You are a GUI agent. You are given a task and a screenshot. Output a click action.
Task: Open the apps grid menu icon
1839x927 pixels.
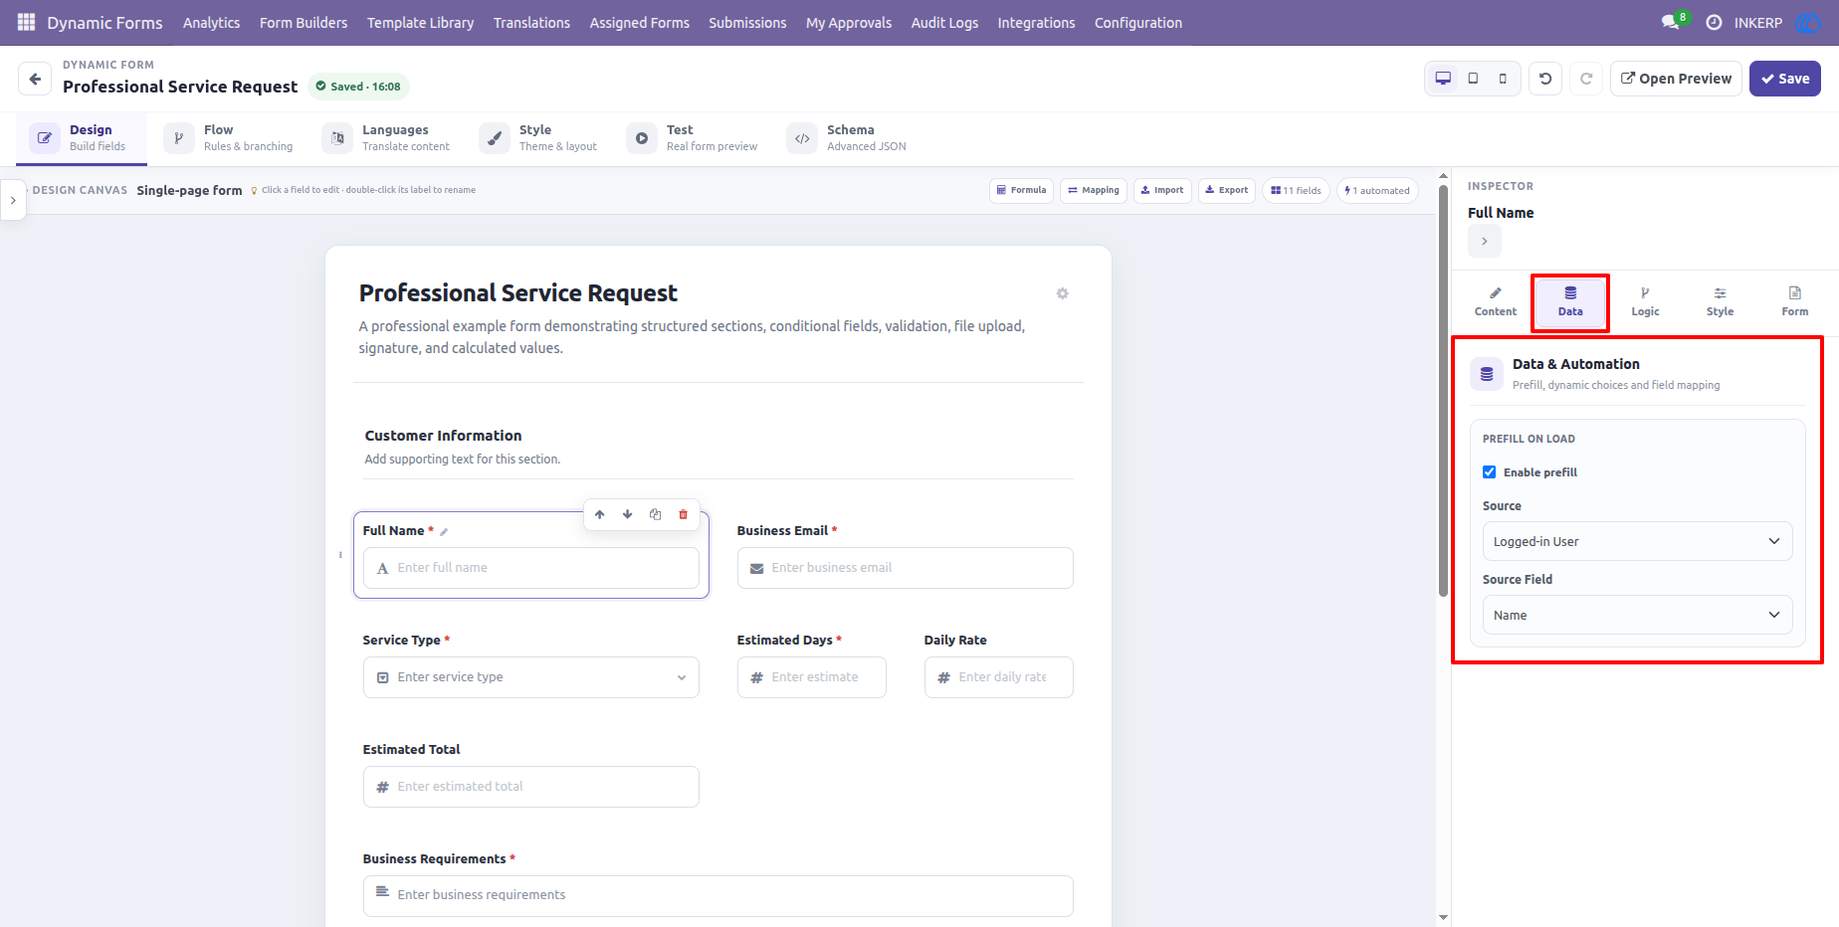click(x=26, y=22)
